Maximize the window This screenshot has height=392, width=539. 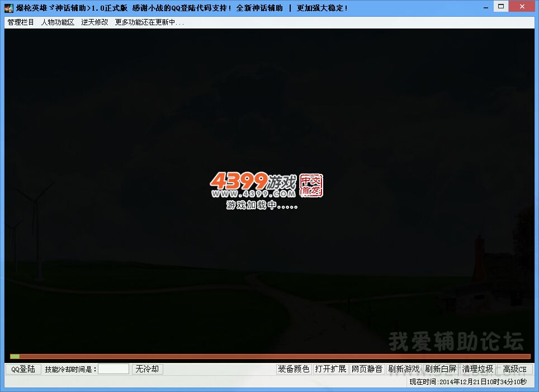tap(501, 7)
